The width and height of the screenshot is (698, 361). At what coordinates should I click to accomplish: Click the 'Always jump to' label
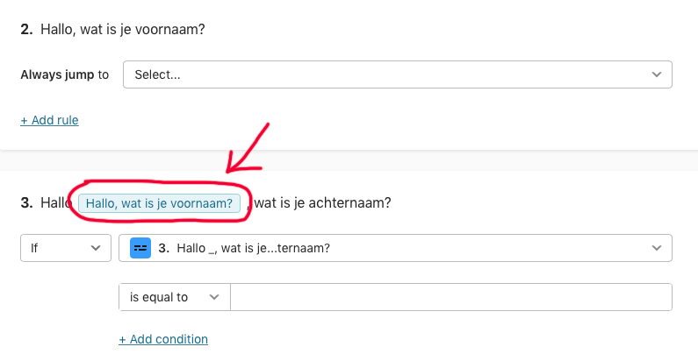click(x=65, y=74)
